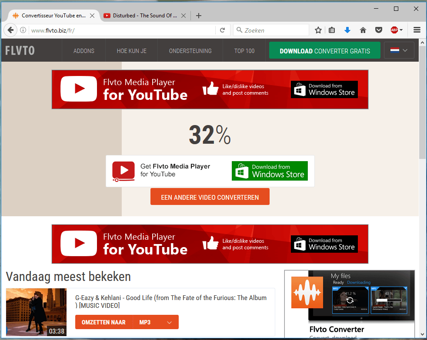The width and height of the screenshot is (427, 340).
Task: Close the Disturbed - The Sound Of tab
Action: [x=183, y=16]
